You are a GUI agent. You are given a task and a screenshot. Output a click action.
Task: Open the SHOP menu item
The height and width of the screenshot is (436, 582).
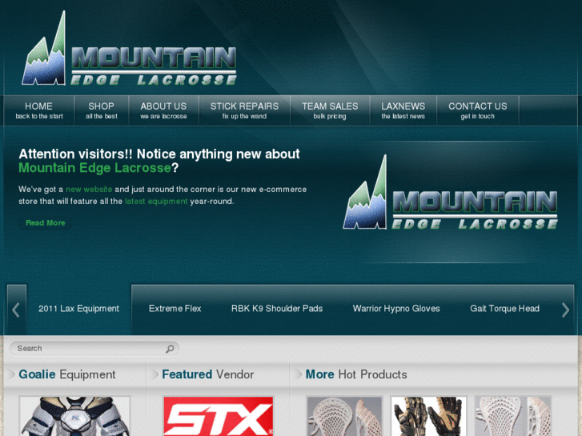point(102,110)
